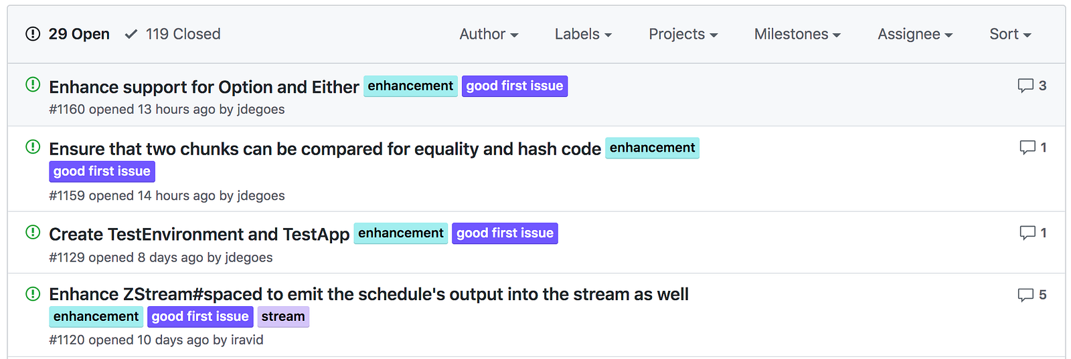Open the Milestones filter dropdown
Image resolution: width=1071 pixels, height=359 pixels.
tap(797, 34)
